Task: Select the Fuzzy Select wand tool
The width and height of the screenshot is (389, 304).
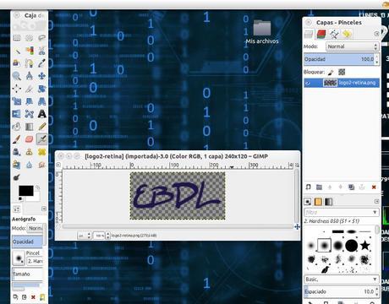Action: 17,51
